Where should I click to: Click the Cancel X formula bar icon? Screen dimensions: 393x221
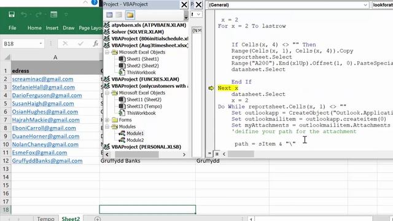pos(65,44)
